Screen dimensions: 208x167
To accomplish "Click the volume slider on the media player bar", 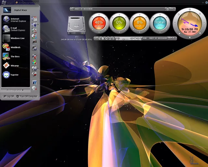I will 123,38.
